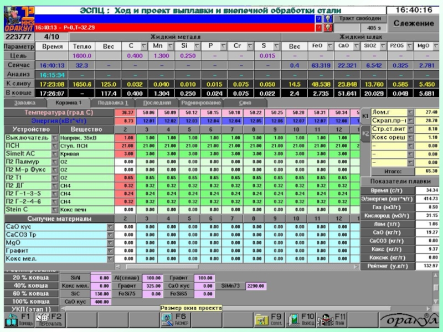443x332 pixels.
Task: Expand the CaO кус material dropdown
Action: tap(110, 227)
